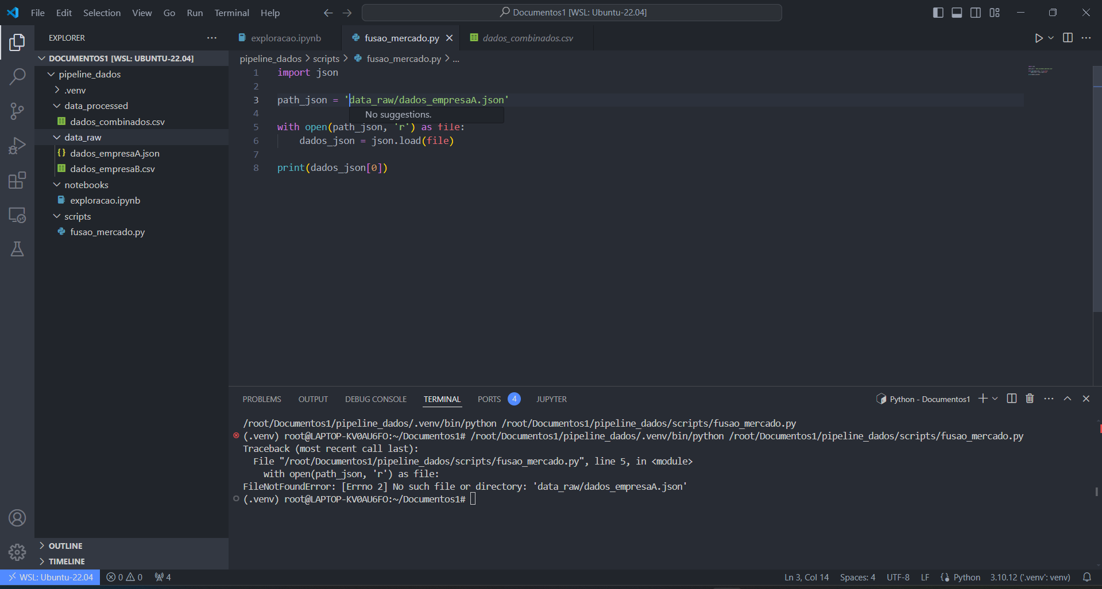
Task: Maximize the panel size with chevron
Action: tap(1067, 399)
